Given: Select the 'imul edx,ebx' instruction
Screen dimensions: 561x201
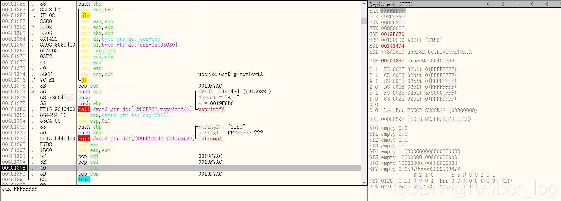Looking at the screenshot, I should click(x=98, y=51).
